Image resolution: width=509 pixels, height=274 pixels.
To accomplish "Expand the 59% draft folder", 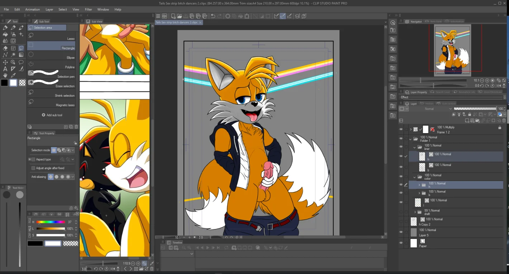I will coord(415,212).
